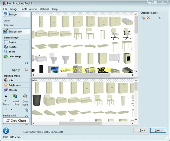This screenshot has width=170, height=141.
Task: Select the Color range tool
Action: [x=16, y=56]
